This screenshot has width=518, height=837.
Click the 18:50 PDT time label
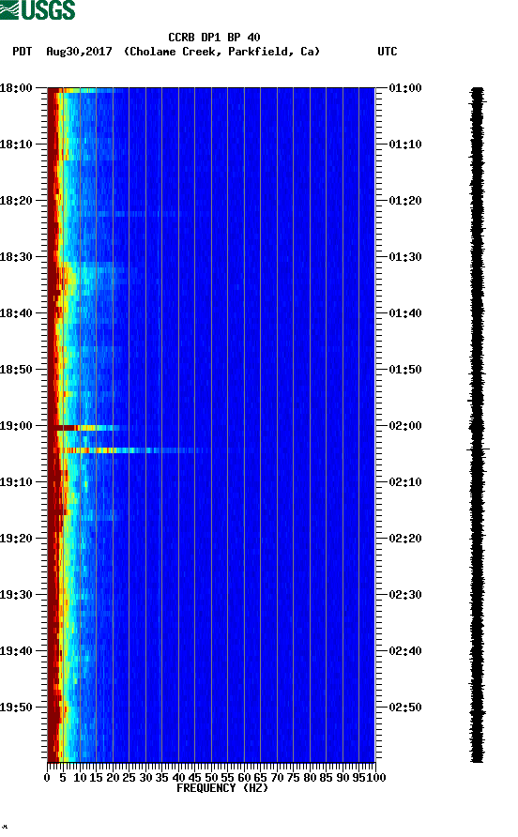pos(17,370)
